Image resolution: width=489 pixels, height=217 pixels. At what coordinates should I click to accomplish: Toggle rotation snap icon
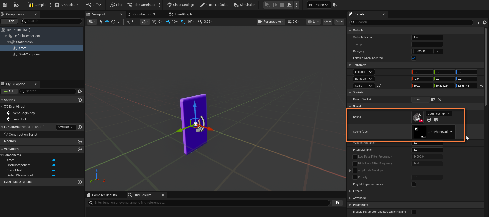click(183, 22)
